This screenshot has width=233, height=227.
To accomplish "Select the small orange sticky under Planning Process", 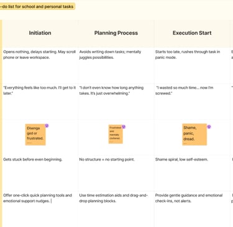I will (116, 134).
